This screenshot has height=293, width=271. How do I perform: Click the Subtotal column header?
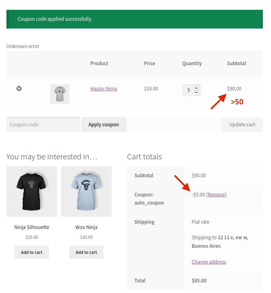[x=237, y=63]
